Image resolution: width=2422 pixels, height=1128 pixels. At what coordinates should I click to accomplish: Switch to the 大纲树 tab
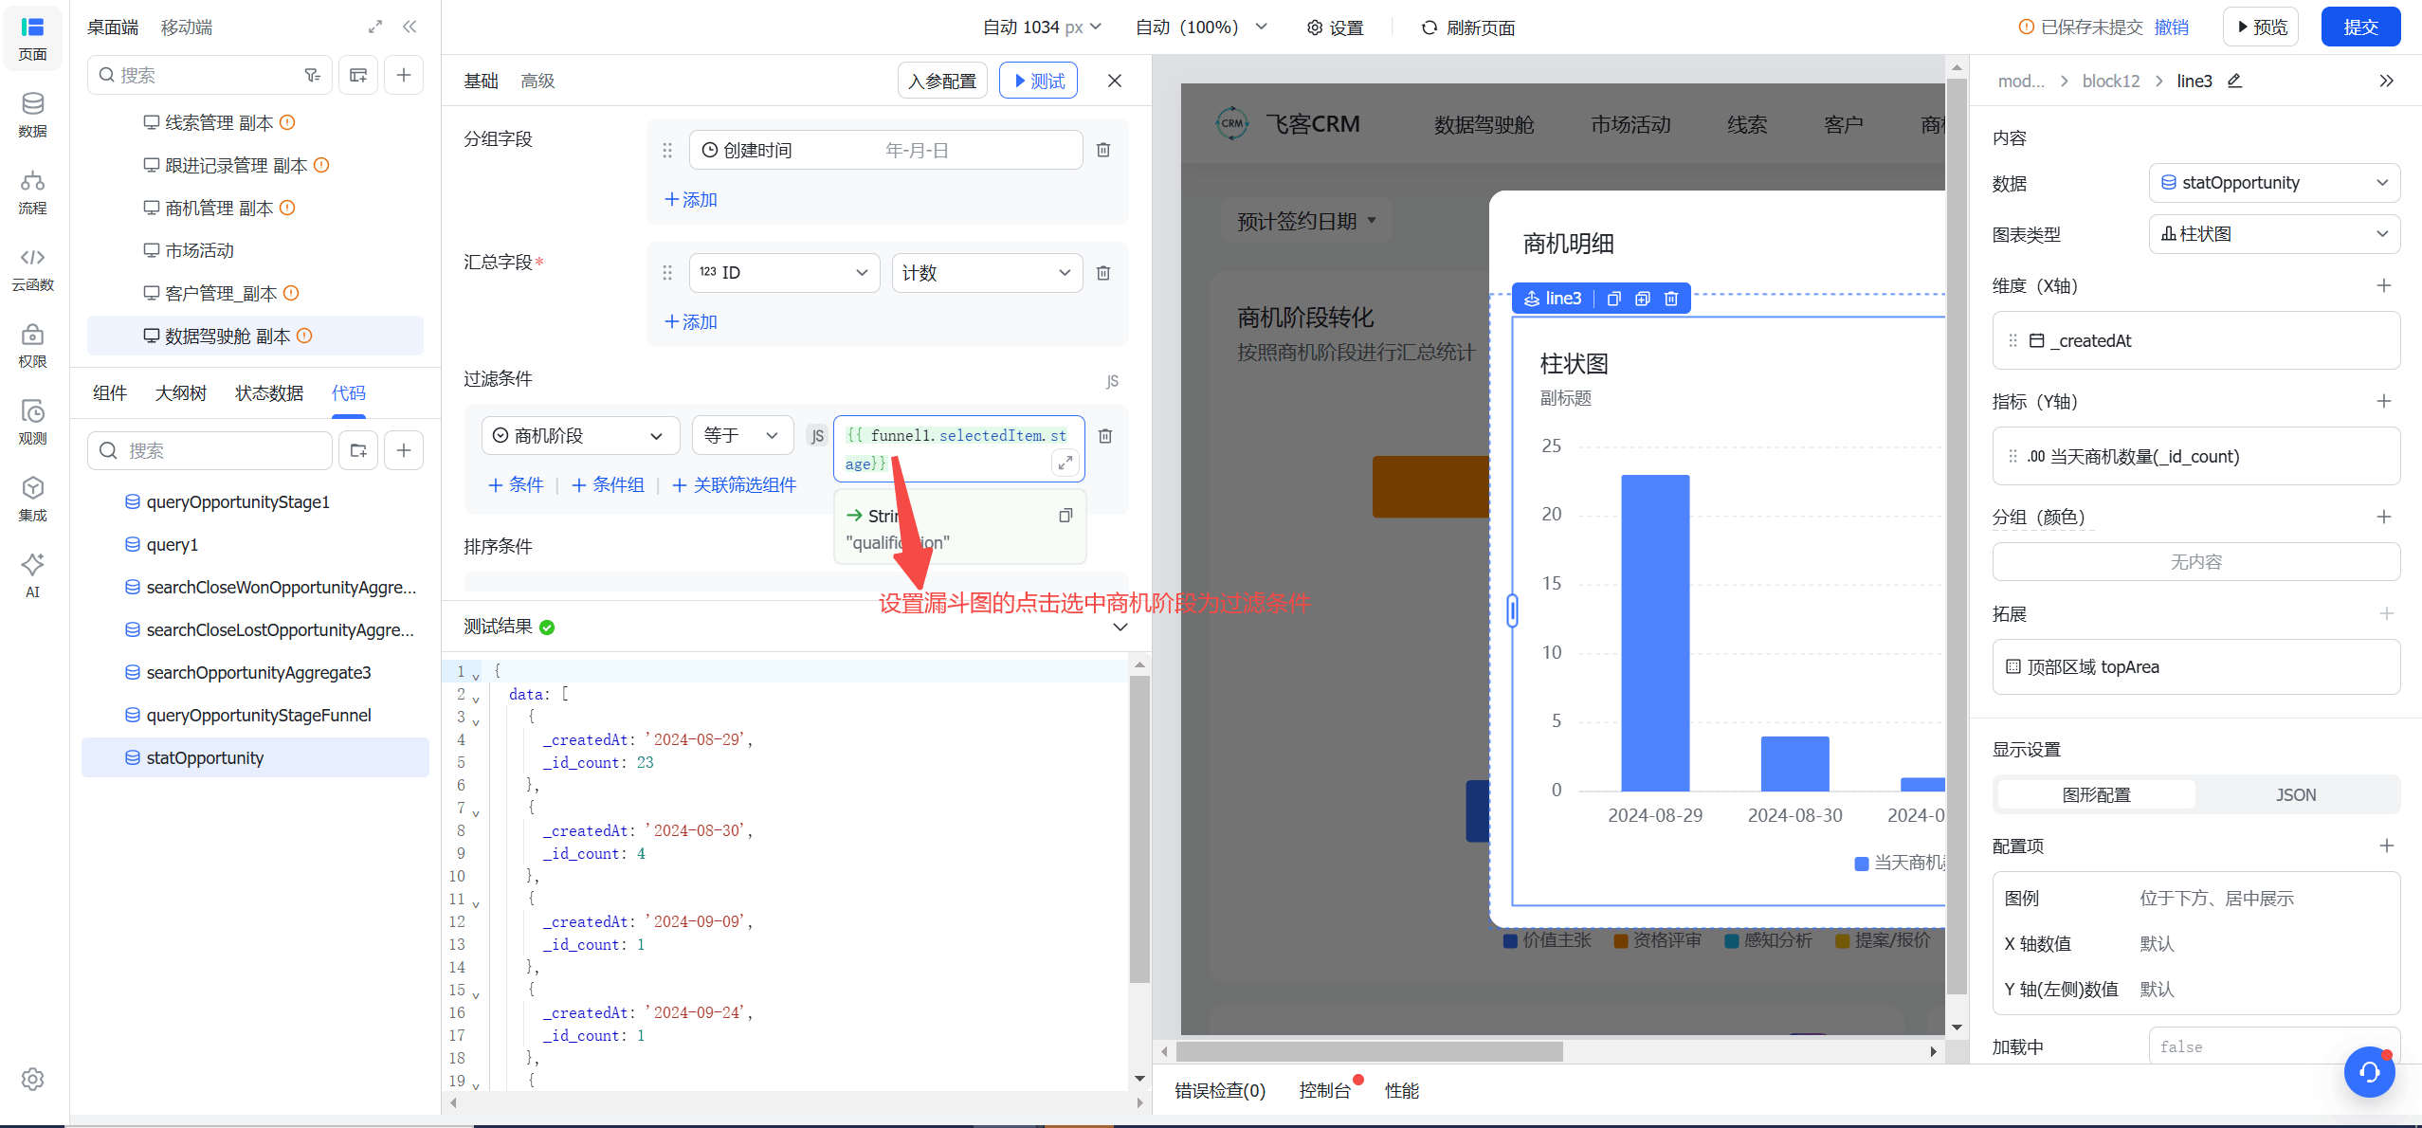(180, 392)
